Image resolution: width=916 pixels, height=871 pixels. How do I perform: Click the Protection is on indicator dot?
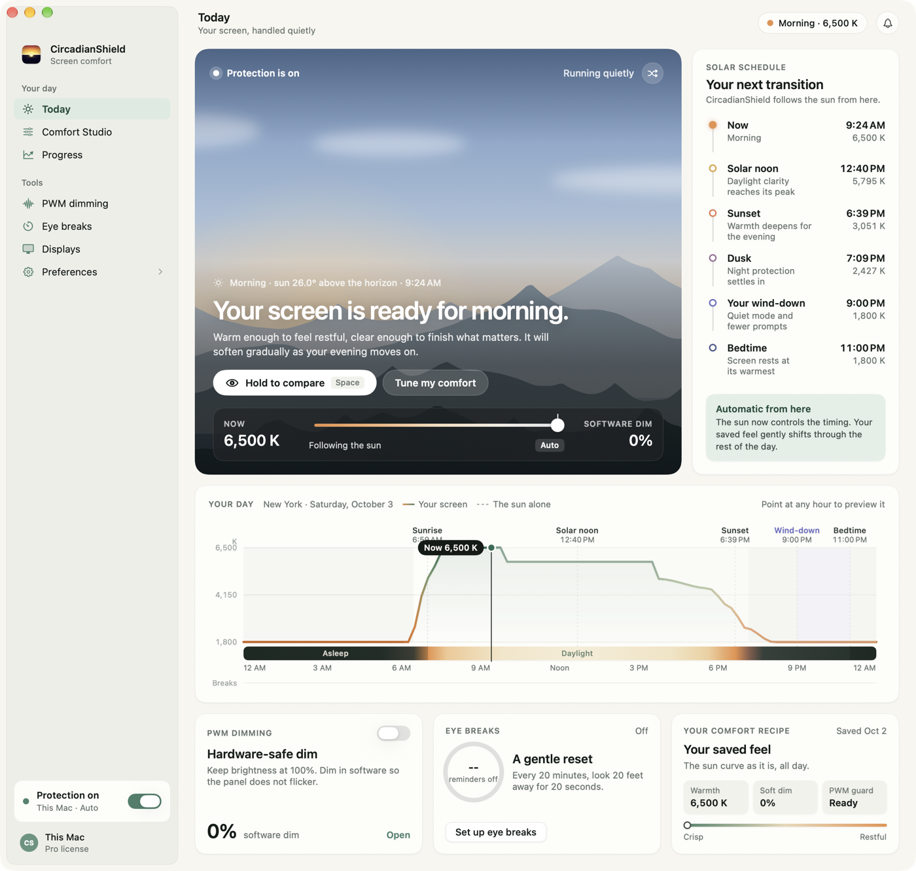tap(216, 73)
